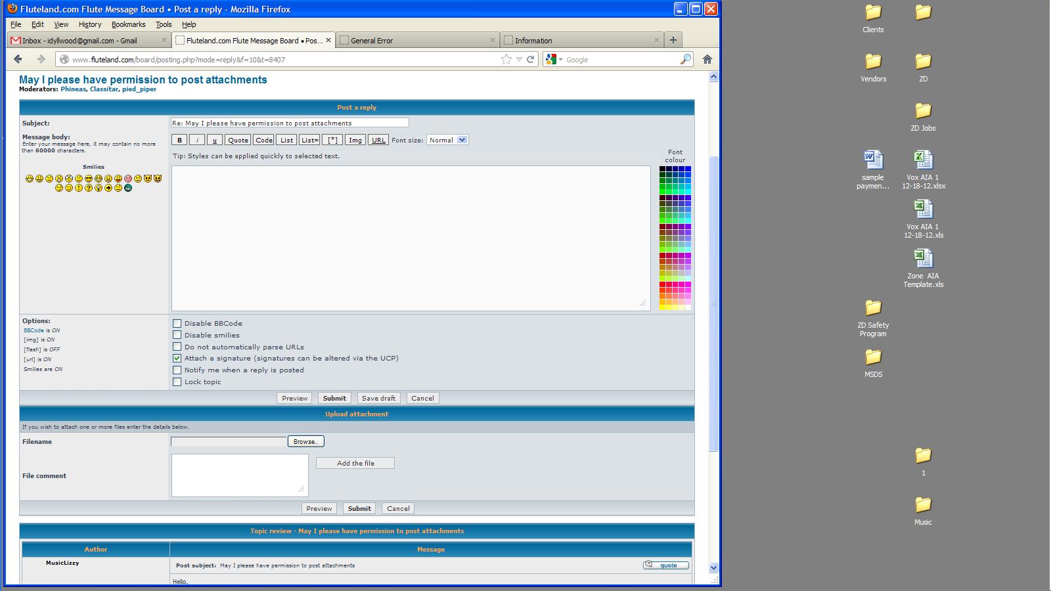
Task: Enable Notify me when reply posted
Action: point(177,370)
